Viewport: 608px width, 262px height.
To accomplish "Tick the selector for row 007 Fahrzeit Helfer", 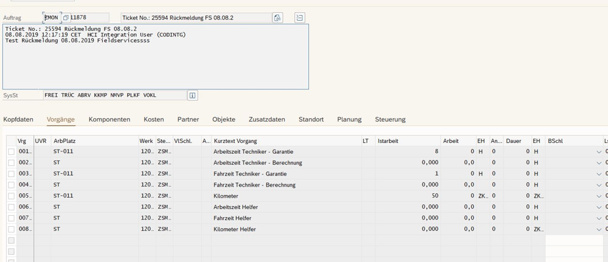I will point(11,218).
